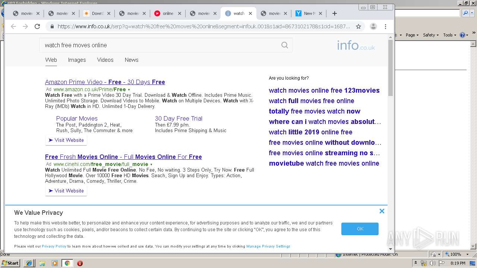Click the volume speaker tray icon

(x=432, y=263)
